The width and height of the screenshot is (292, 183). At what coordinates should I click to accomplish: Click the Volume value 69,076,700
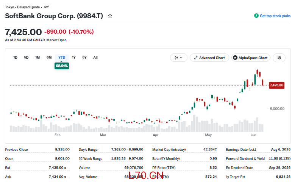pos(134,168)
